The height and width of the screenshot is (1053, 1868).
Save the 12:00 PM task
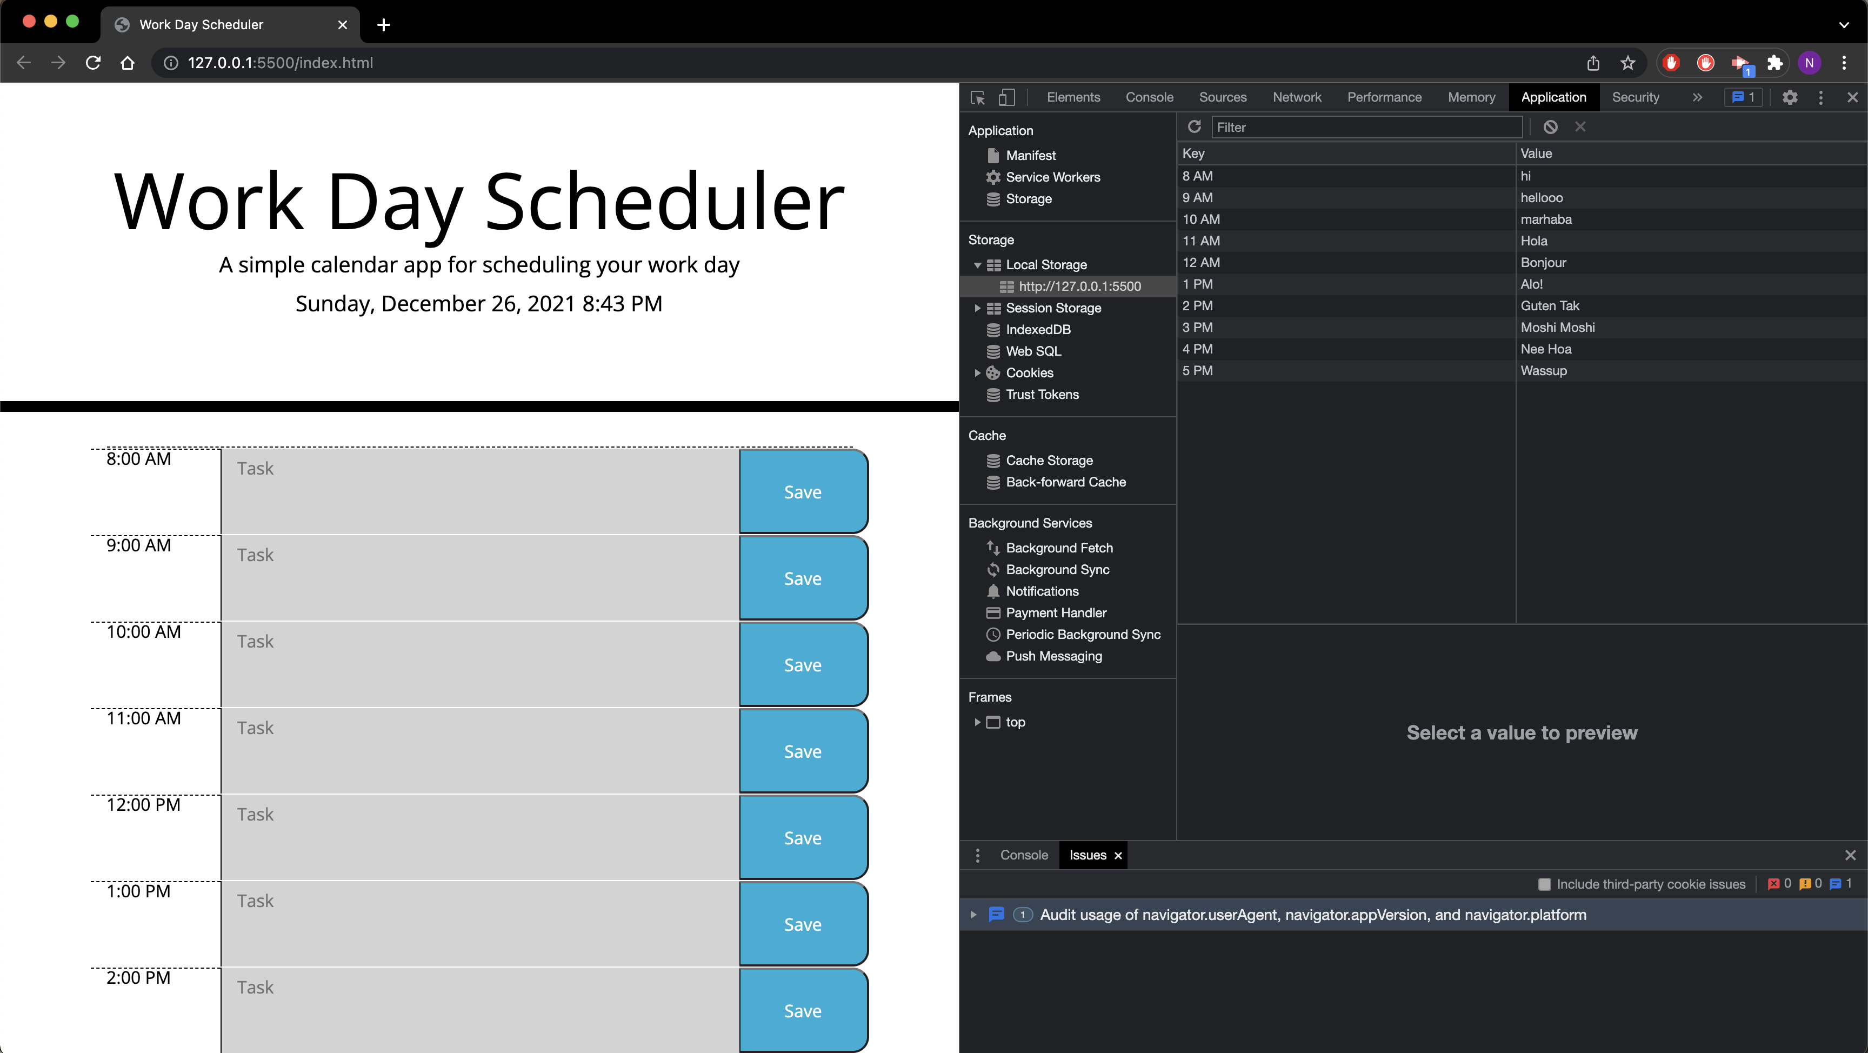[803, 838]
